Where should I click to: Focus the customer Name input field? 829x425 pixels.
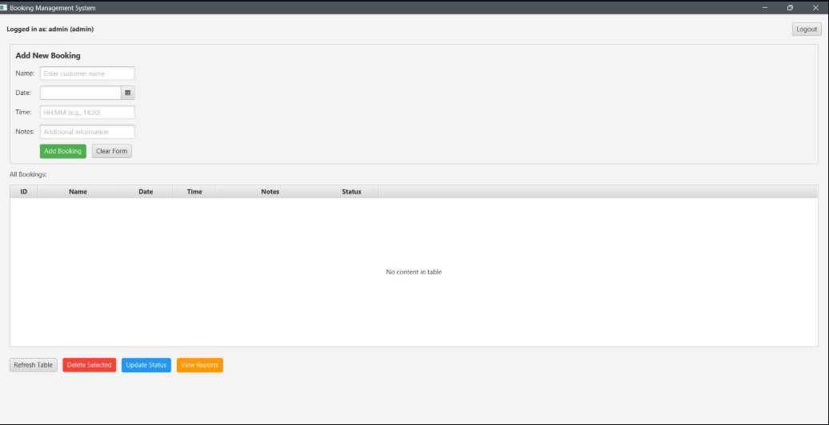point(87,73)
